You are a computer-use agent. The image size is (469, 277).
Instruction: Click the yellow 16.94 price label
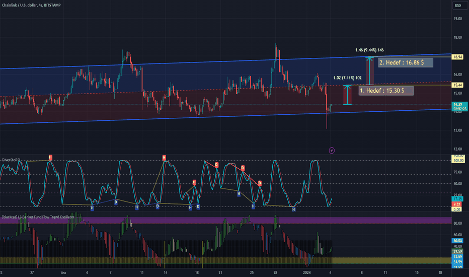(x=457, y=57)
